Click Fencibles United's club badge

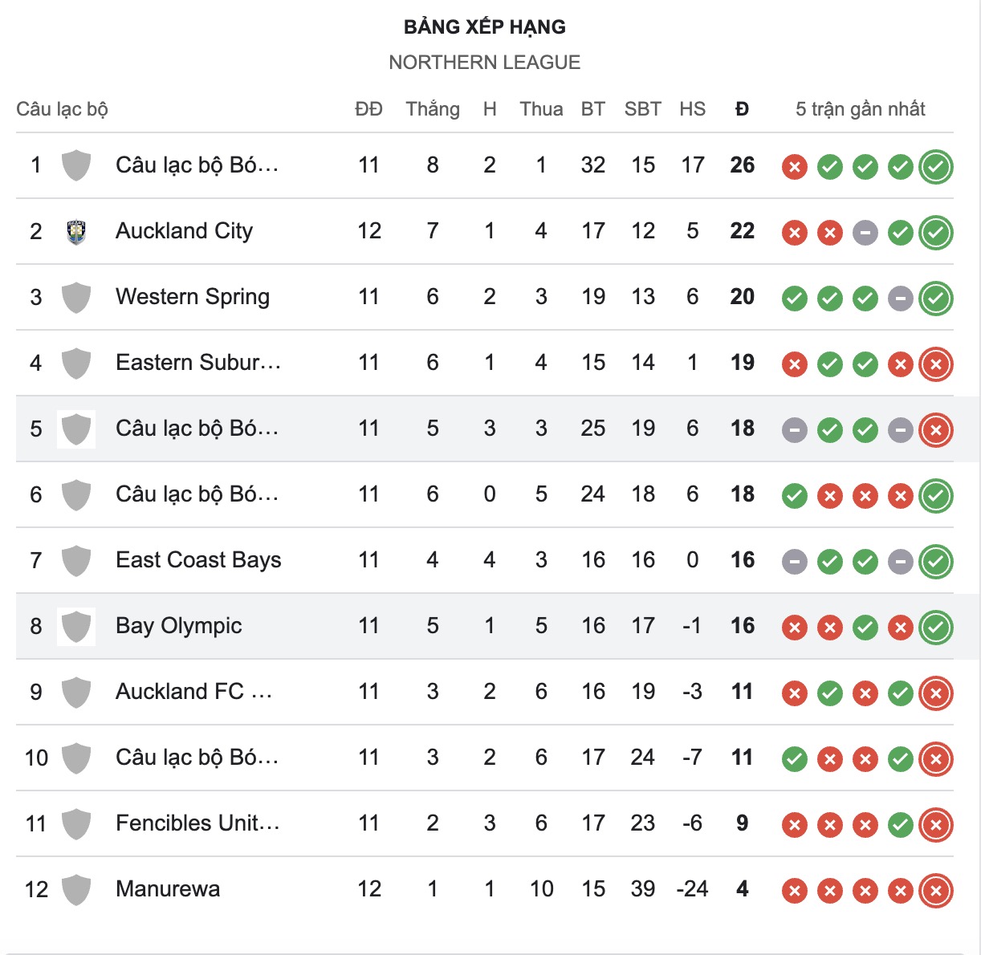[x=76, y=823]
